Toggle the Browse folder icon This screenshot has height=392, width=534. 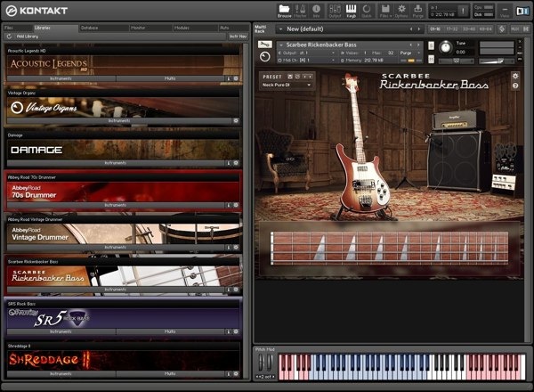point(284,11)
